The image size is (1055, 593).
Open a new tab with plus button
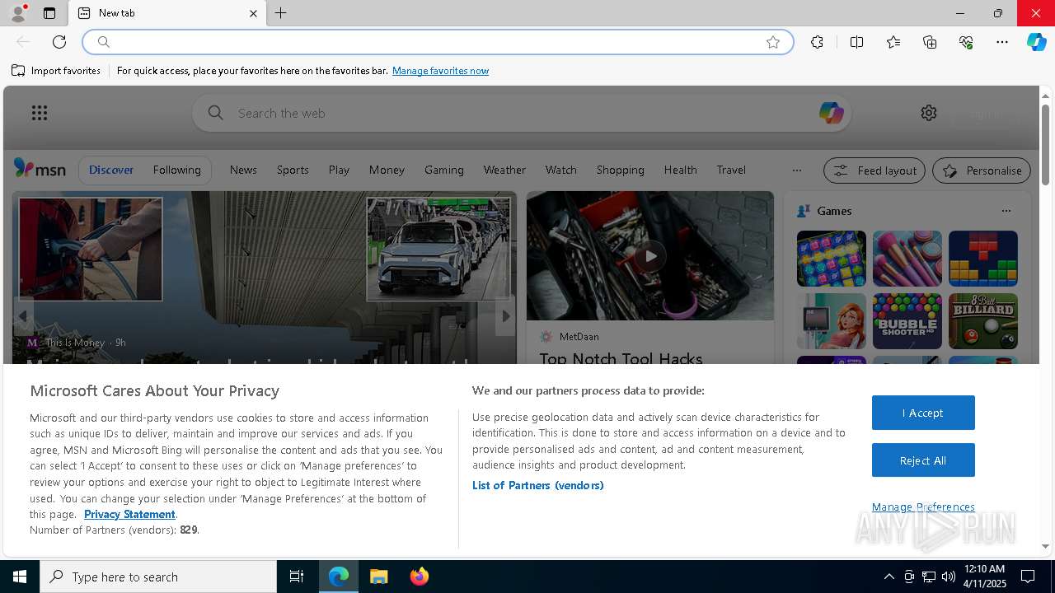tap(281, 13)
